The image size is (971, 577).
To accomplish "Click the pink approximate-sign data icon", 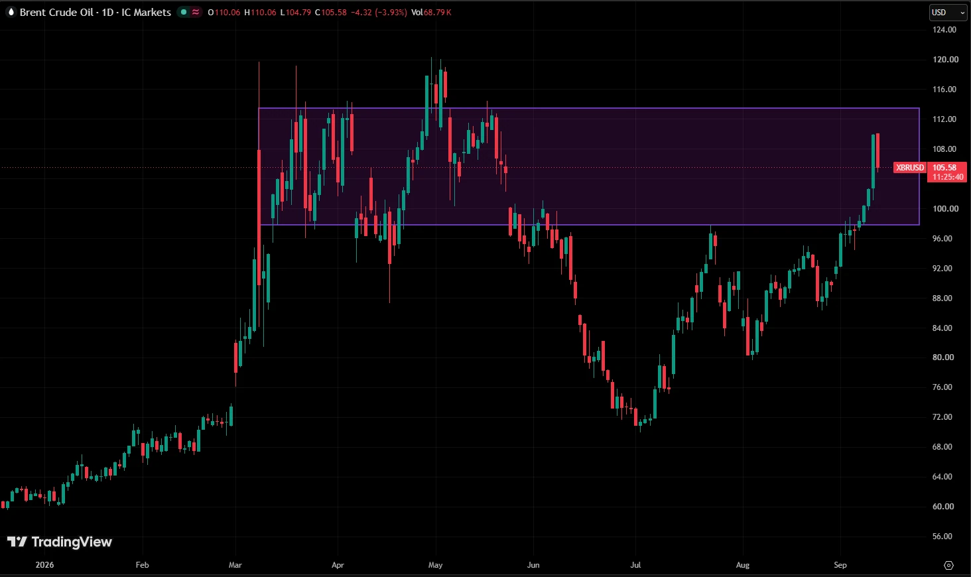I will point(196,12).
